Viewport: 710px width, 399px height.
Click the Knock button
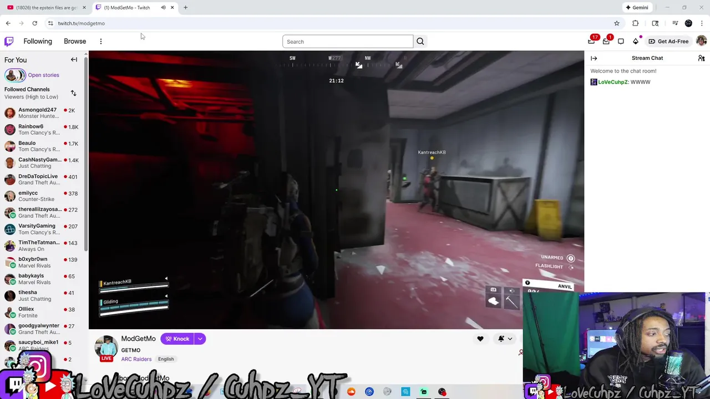[x=177, y=339]
